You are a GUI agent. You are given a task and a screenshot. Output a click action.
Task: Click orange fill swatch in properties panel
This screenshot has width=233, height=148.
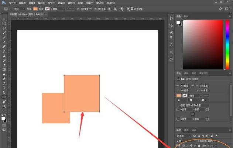(x=178, y=95)
